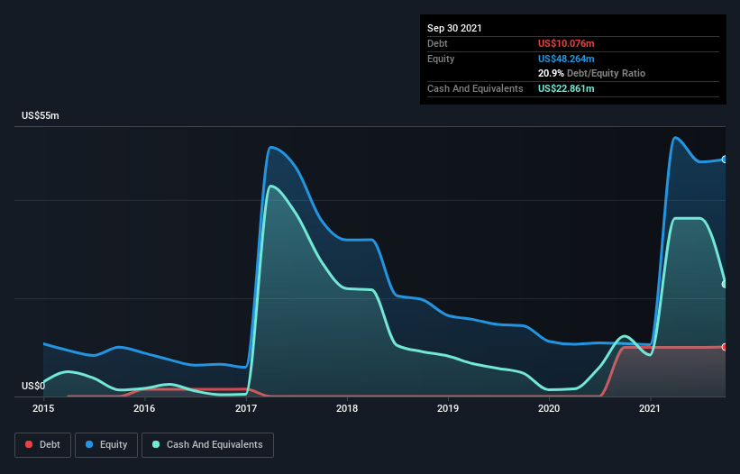
Task: Toggle the Debt series legend button
Action: pos(43,445)
